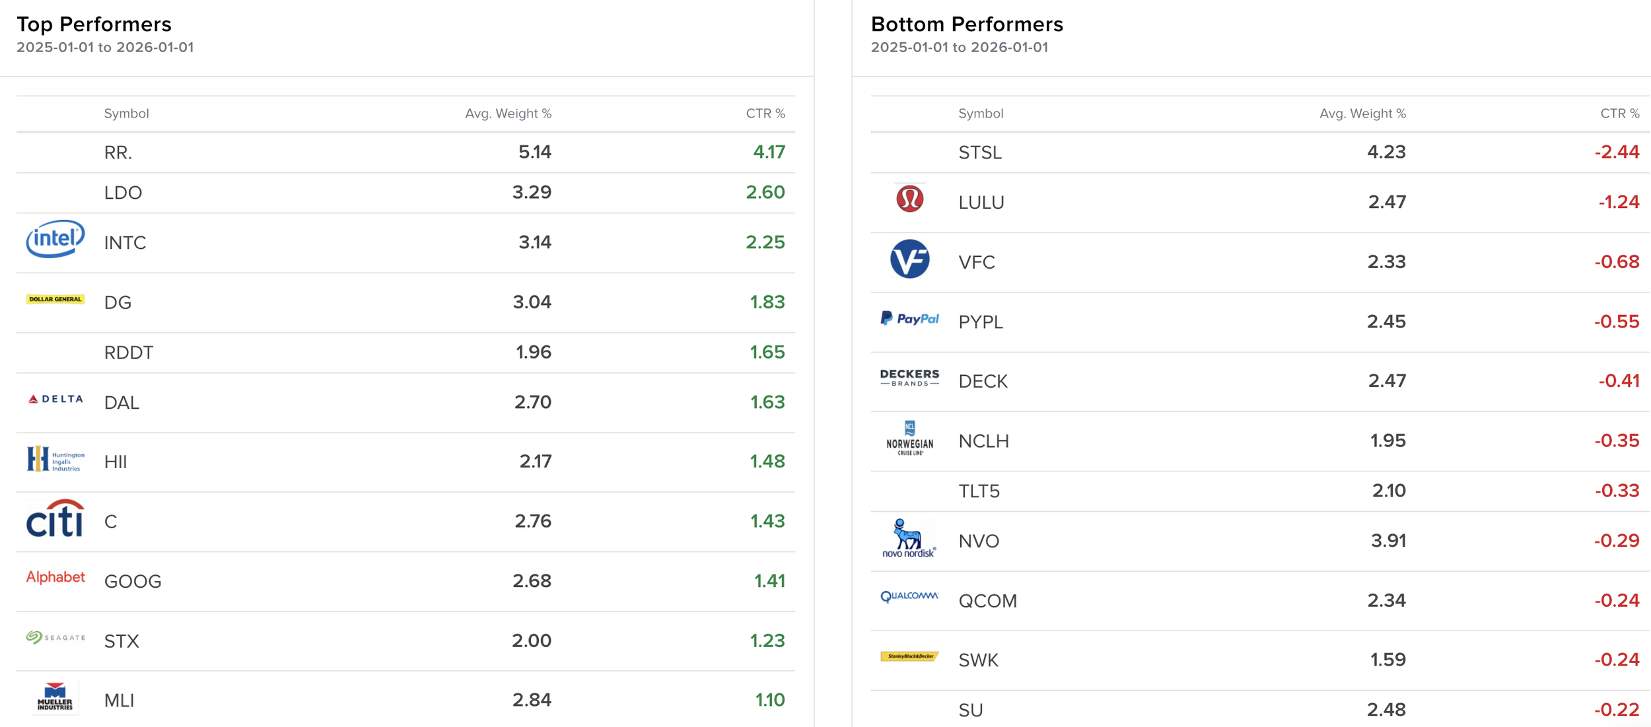Viewport: 1651px width, 727px height.
Task: Open the Novo Nordisk logo
Action: click(909, 538)
